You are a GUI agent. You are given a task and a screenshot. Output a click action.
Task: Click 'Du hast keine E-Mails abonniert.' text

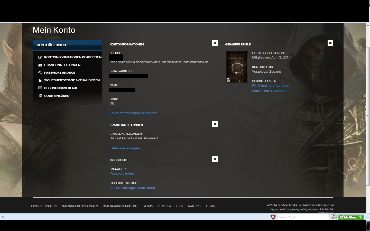pos(134,138)
